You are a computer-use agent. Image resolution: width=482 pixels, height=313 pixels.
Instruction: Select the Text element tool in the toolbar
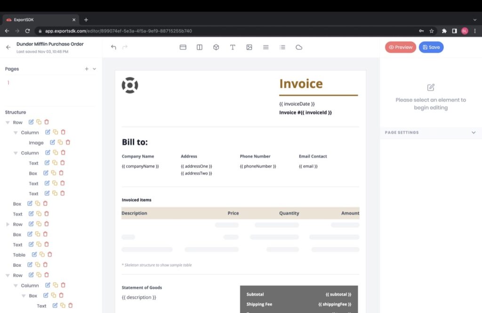(233, 47)
